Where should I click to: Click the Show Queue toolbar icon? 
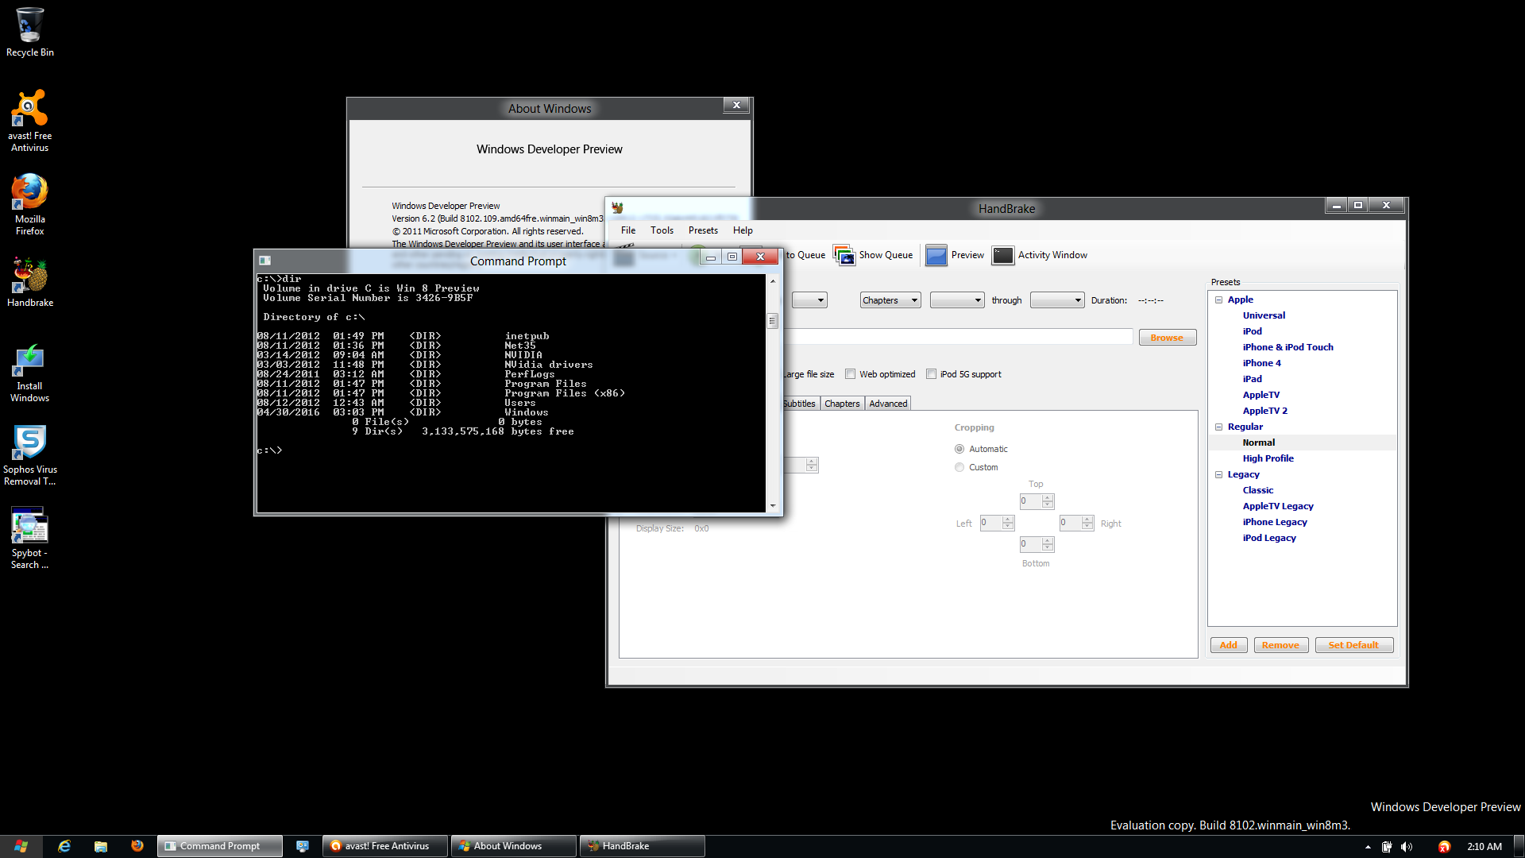[844, 255]
